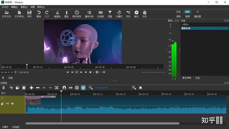Click the video clip thumbnail on track V1
This screenshot has height=129, width=229.
33,101
